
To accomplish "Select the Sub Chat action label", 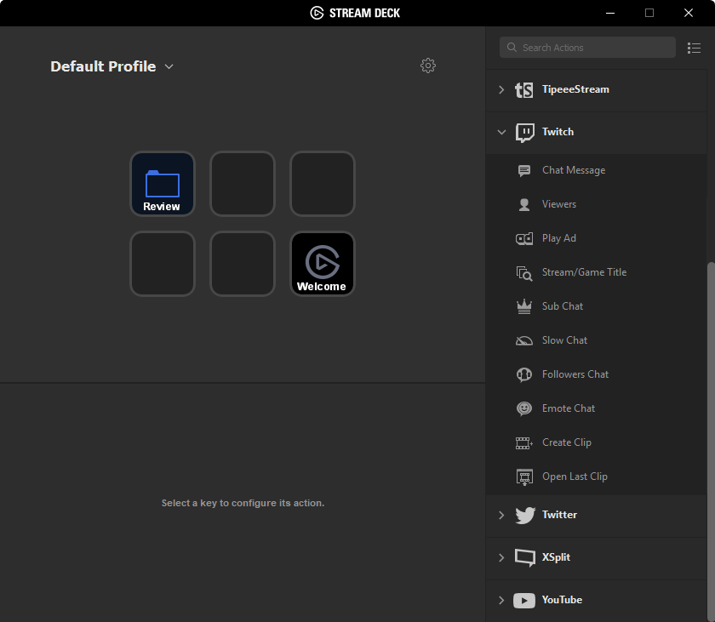I will tap(563, 306).
